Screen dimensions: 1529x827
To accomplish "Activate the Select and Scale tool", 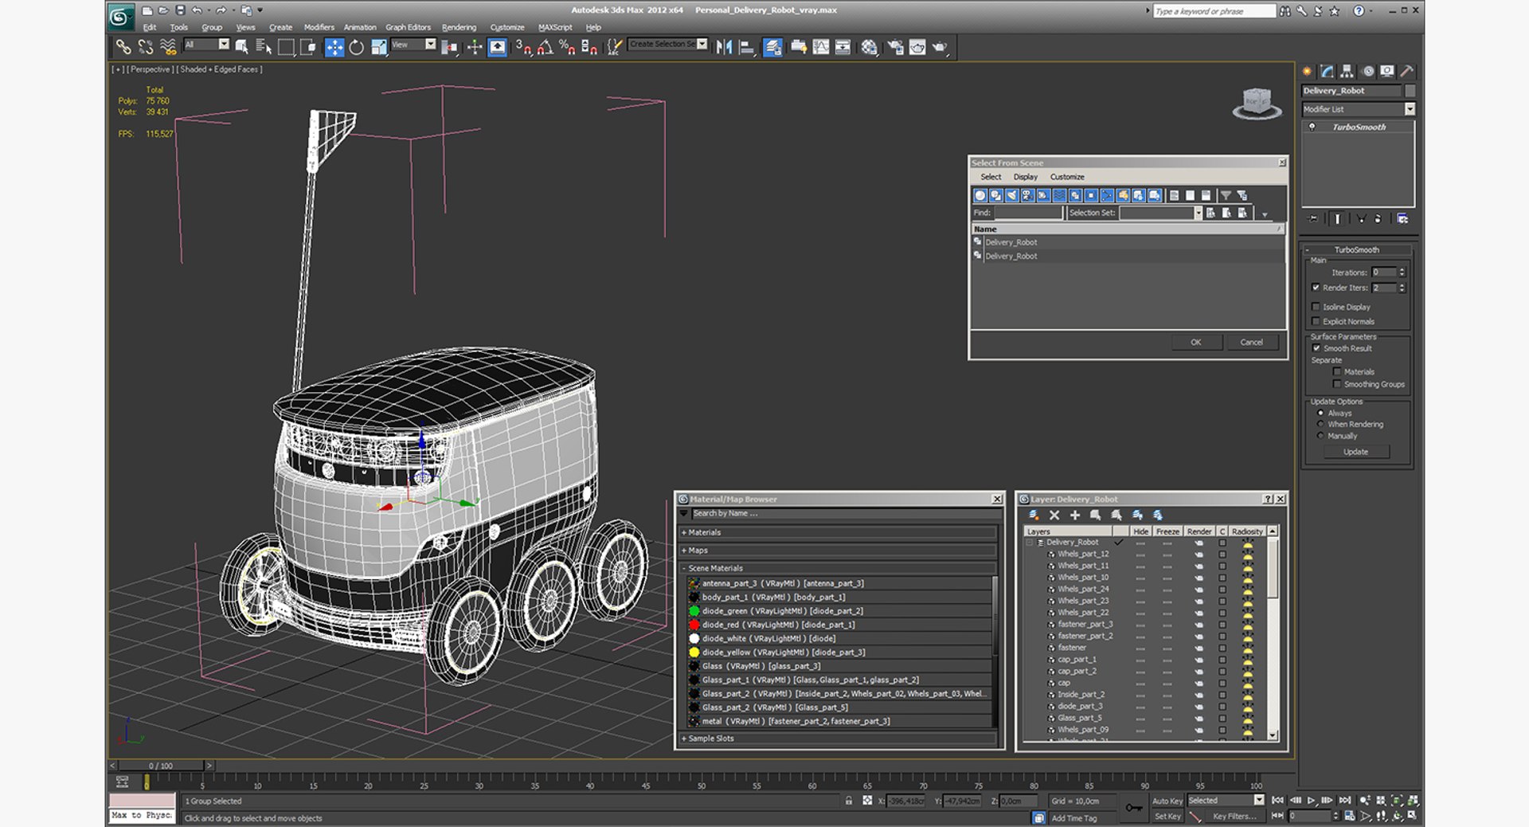I will 378,47.
